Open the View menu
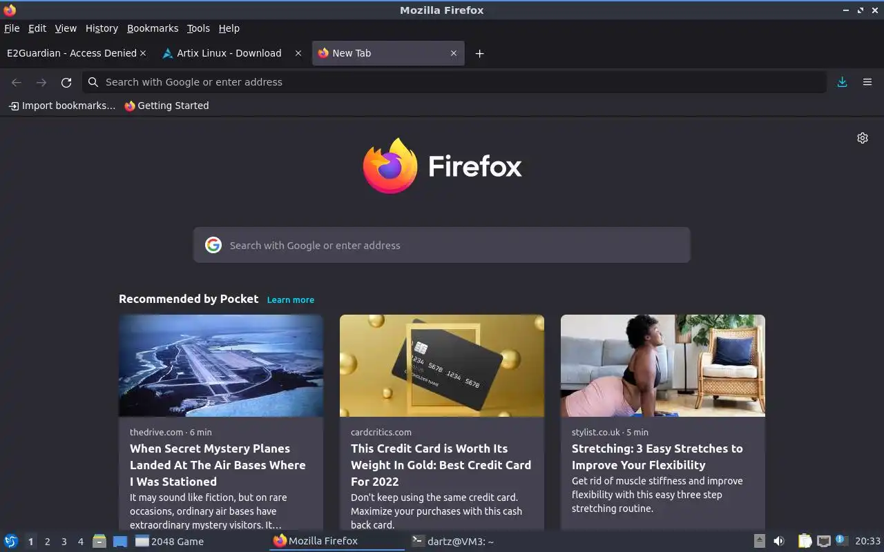The width and height of the screenshot is (884, 552). point(66,28)
